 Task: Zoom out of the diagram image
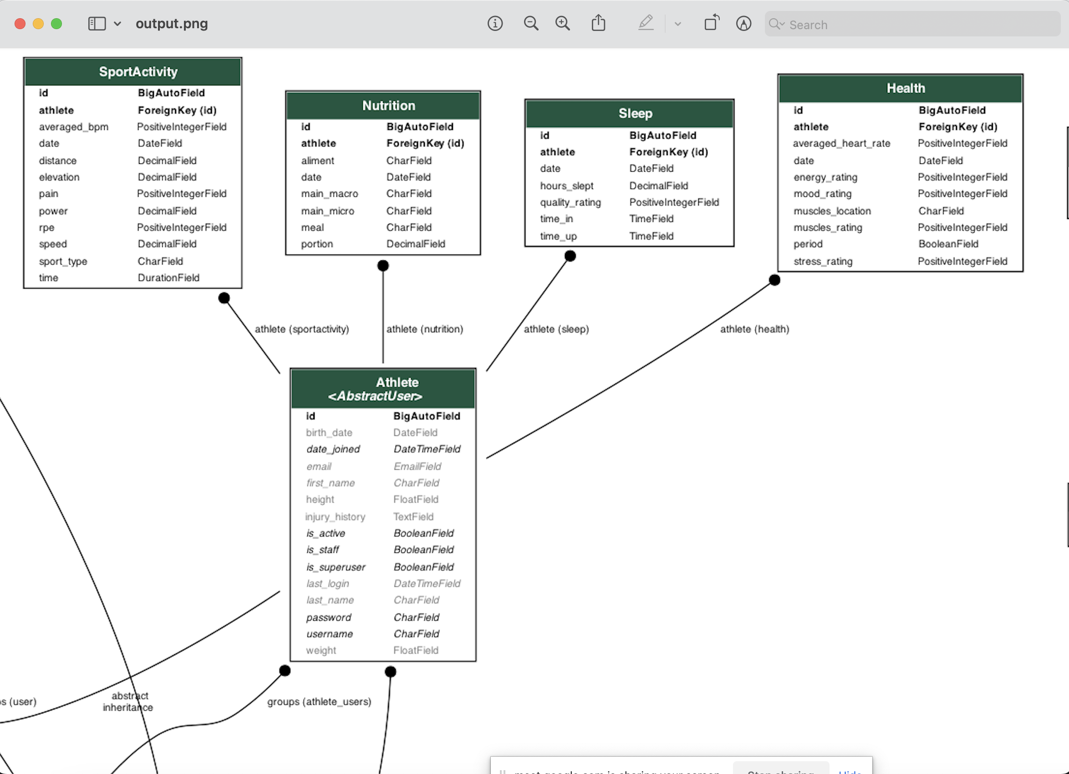[531, 24]
